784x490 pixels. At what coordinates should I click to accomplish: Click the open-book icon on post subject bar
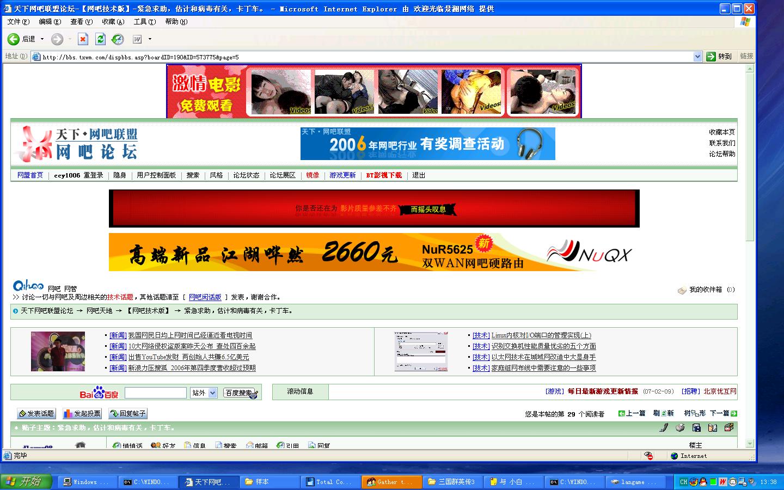[x=713, y=428]
